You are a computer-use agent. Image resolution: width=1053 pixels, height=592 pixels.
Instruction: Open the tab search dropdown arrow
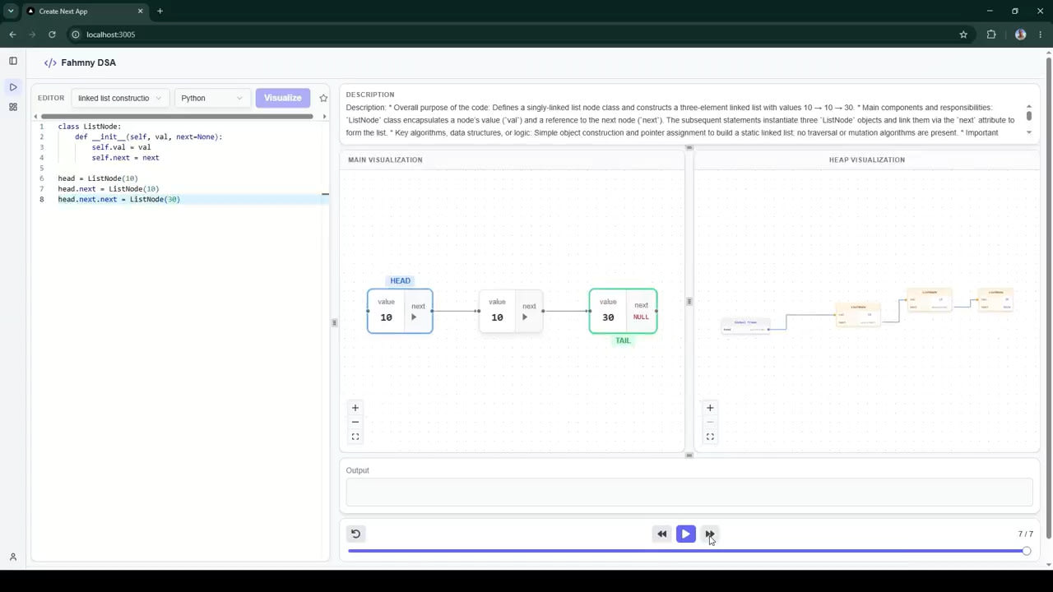click(11, 12)
